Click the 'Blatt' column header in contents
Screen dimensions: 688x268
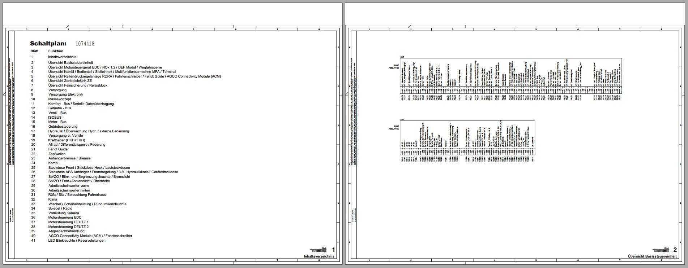point(34,51)
